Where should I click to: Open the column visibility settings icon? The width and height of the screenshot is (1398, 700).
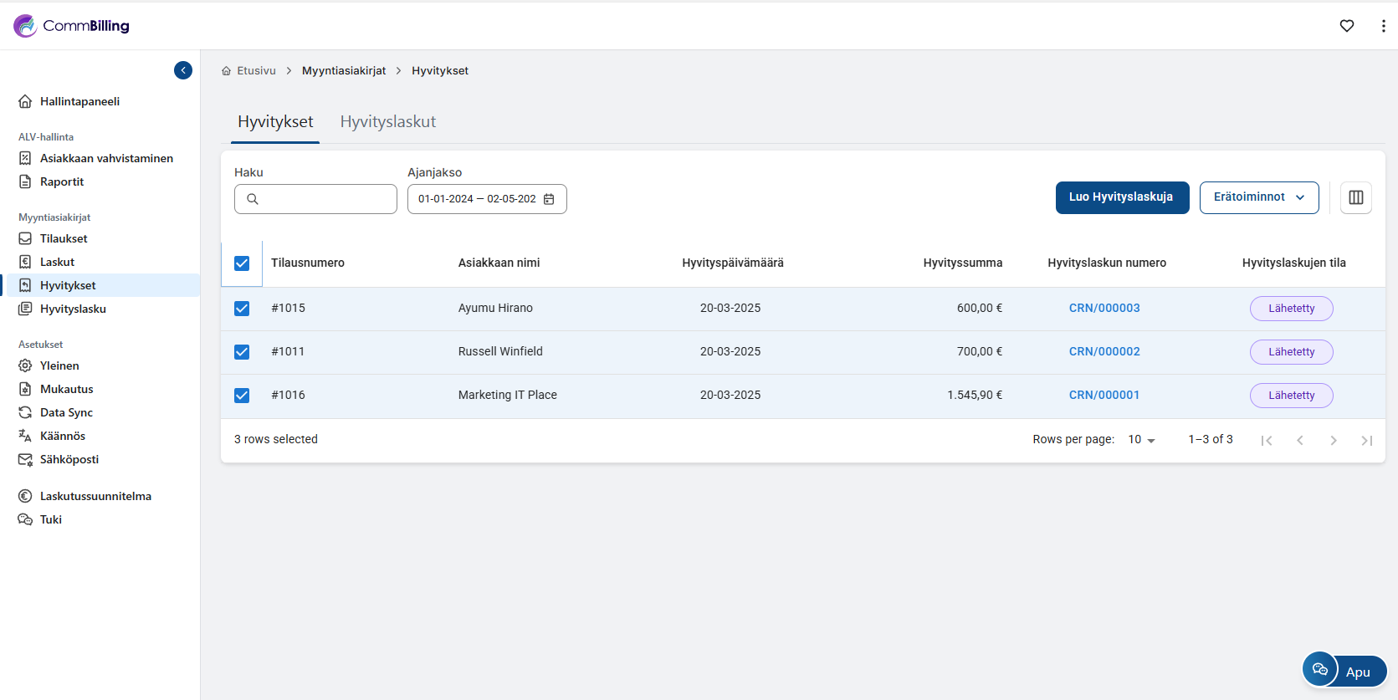click(x=1355, y=197)
